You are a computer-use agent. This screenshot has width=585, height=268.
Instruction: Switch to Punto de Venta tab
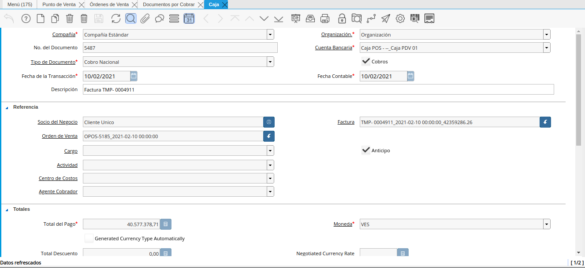59,4
